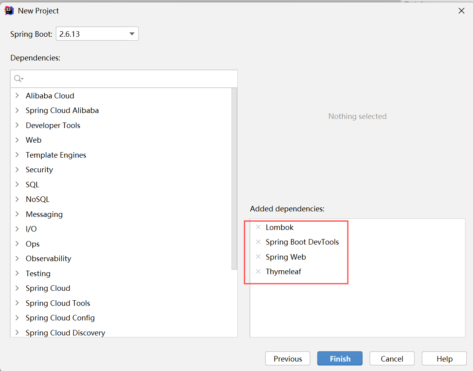The image size is (473, 371).
Task: Focus the dependencies search field
Action: (x=124, y=79)
